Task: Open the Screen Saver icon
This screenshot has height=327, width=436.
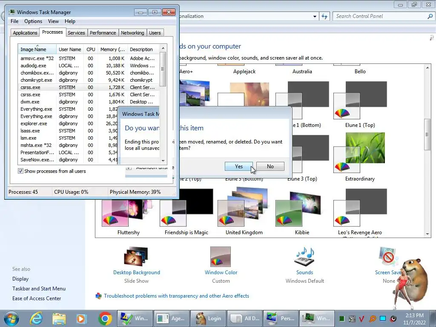Action: pyautogui.click(x=388, y=256)
